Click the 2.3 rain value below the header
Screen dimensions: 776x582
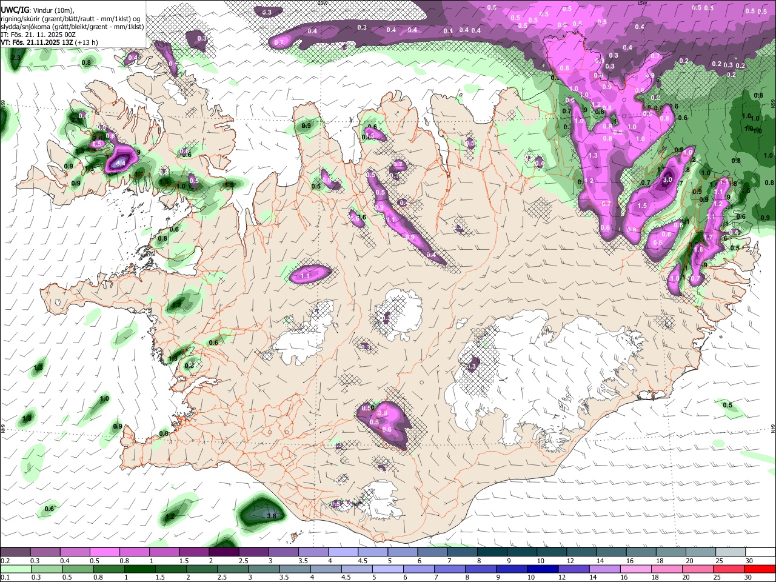(16, 58)
